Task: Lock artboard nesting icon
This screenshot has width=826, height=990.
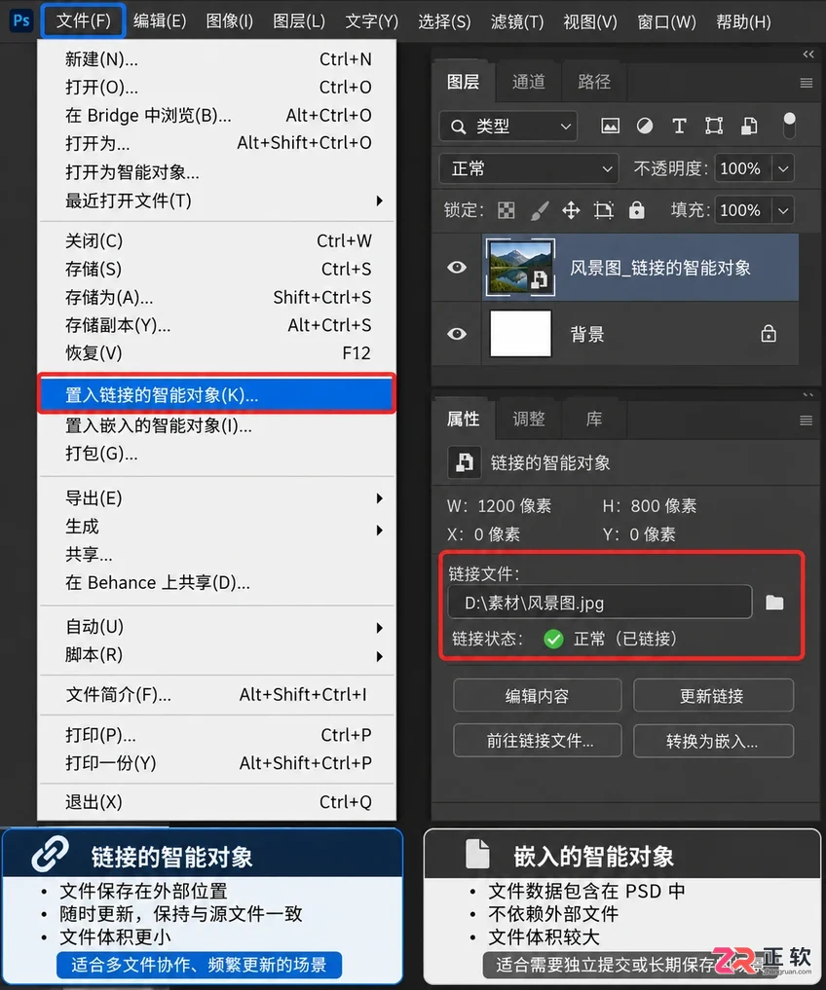Action: (x=604, y=210)
